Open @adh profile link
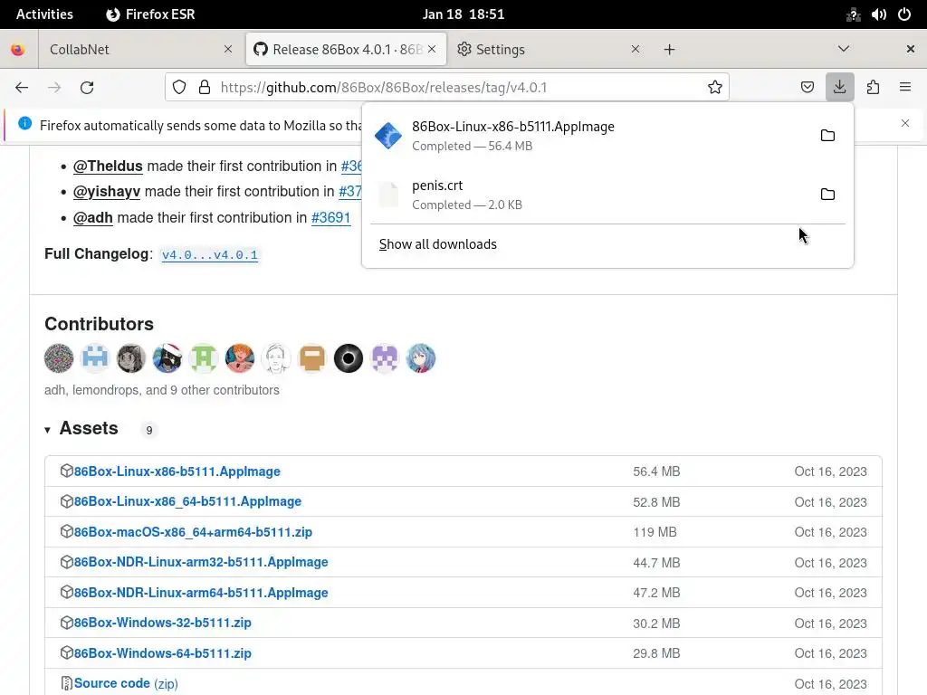The width and height of the screenshot is (927, 695). click(93, 217)
